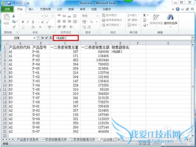Click the Select All corner button
196x147 pixels.
[x=5, y=43]
